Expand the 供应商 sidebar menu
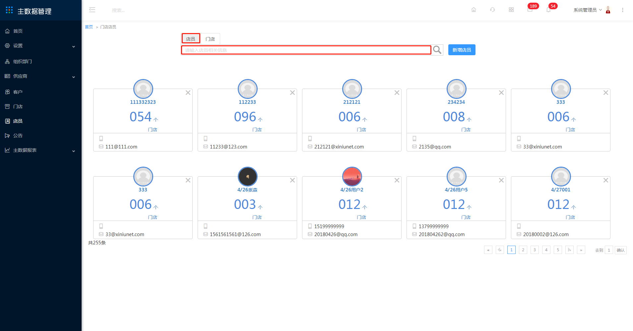 (x=40, y=76)
